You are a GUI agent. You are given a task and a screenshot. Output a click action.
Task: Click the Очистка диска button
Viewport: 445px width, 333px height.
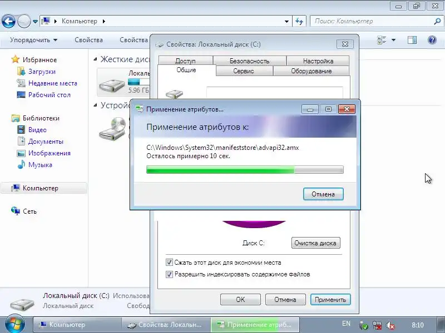point(315,243)
